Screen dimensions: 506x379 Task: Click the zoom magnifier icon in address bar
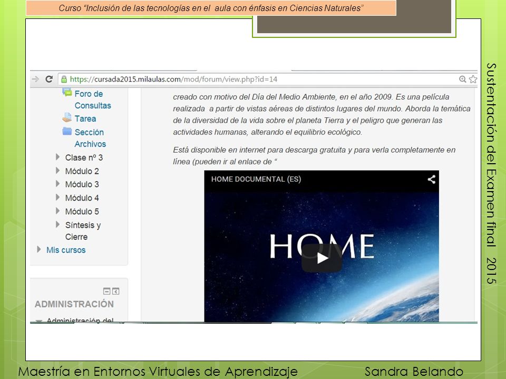(x=462, y=79)
